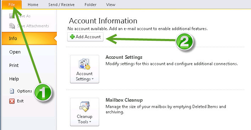
Task: Switch to the Home ribbon tab
Action: (33, 5)
